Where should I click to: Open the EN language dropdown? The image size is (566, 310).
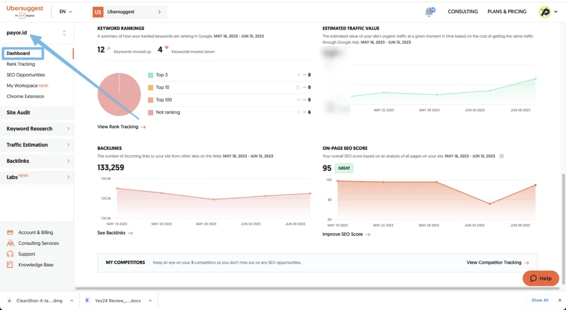coord(66,12)
